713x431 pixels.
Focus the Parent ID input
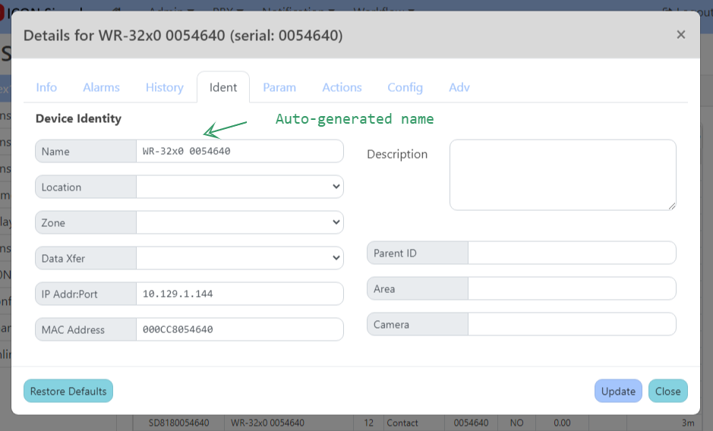[571, 253]
